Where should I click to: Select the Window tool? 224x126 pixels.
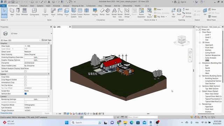point(24,12)
